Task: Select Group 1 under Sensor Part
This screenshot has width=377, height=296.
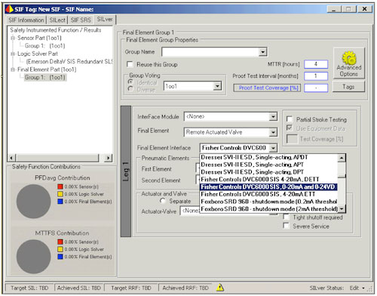Action: pyautogui.click(x=44, y=46)
